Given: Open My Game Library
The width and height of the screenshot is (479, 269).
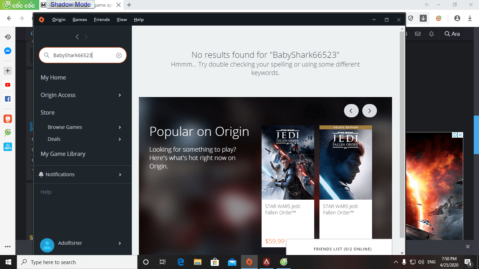Looking at the screenshot, I should [63, 154].
